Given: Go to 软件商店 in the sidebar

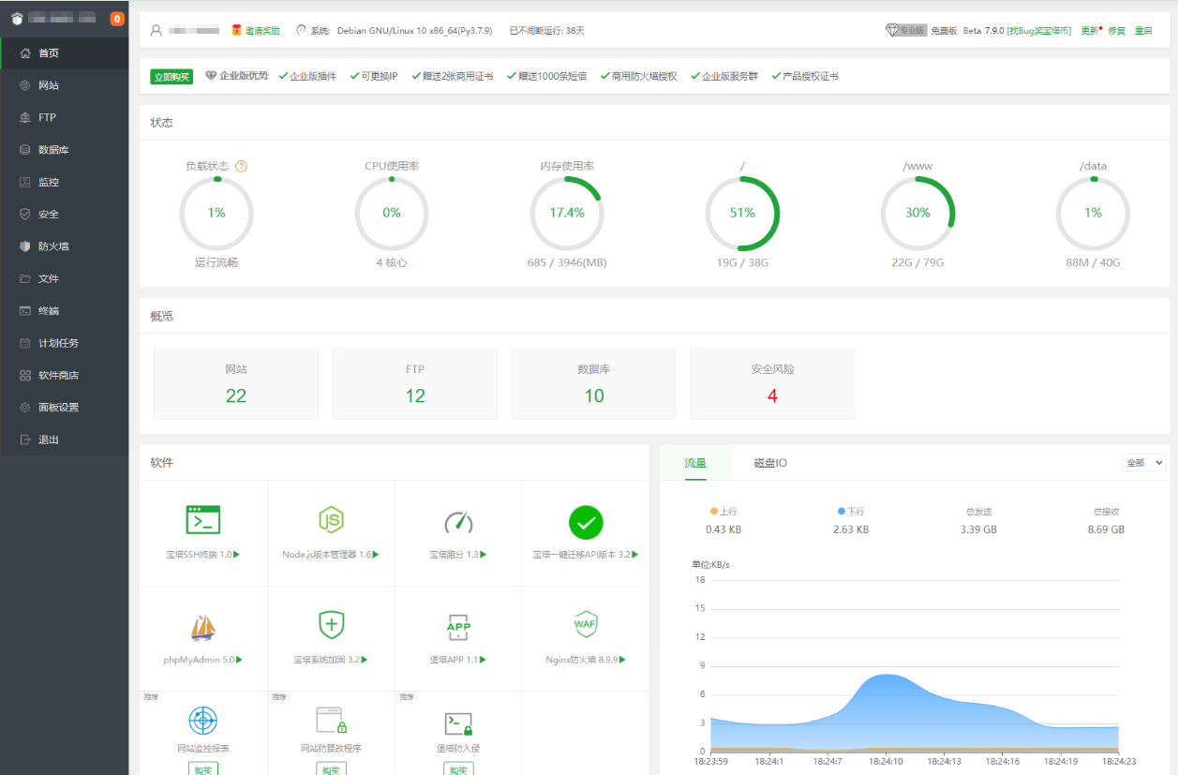Looking at the screenshot, I should 58,375.
